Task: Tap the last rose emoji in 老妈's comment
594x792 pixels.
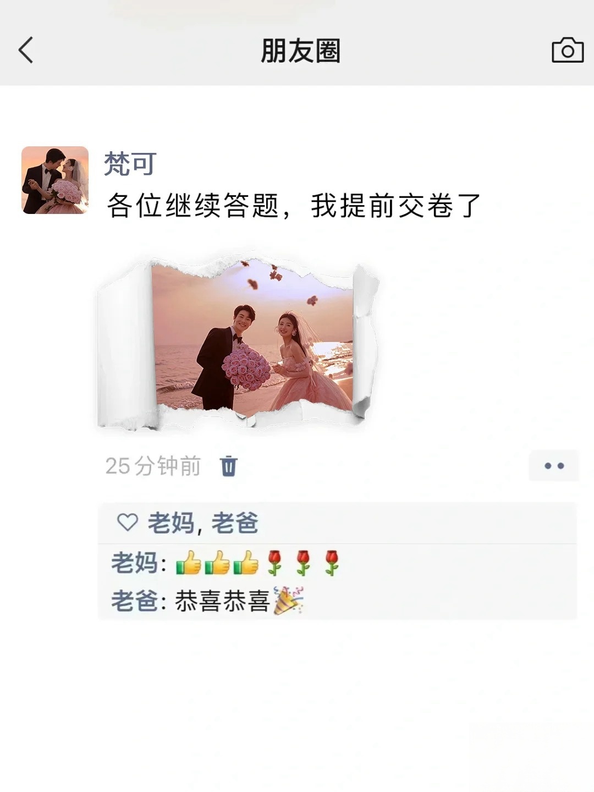Action: (331, 563)
